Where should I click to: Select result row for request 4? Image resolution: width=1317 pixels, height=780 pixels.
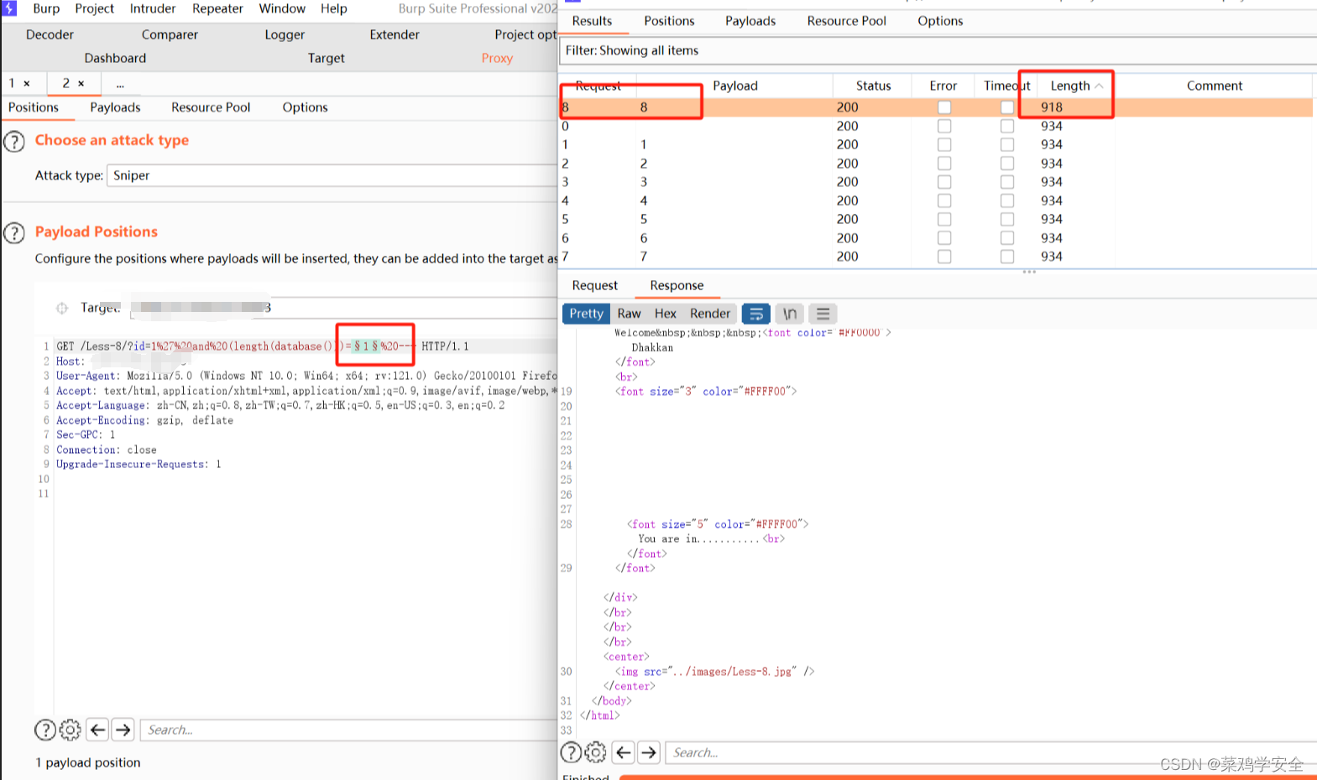pyautogui.click(x=936, y=200)
